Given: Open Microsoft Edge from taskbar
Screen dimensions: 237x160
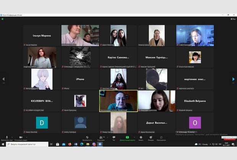Looking at the screenshot, I should 82,144.
